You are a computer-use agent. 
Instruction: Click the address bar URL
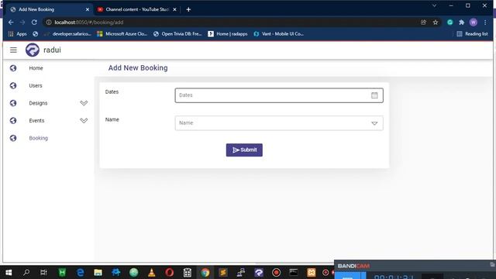click(88, 22)
